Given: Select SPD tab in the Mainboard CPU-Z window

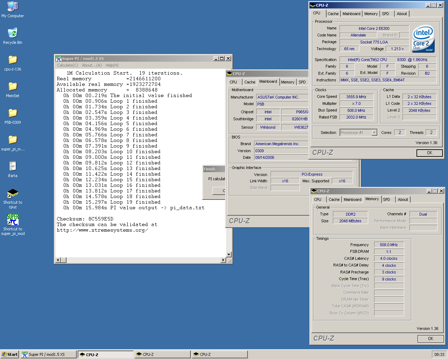Looking at the screenshot, I should 302,82.
